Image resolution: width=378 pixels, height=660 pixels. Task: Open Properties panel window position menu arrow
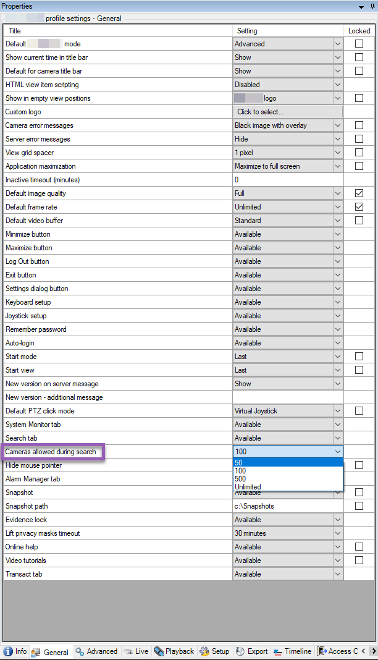coord(362,6)
